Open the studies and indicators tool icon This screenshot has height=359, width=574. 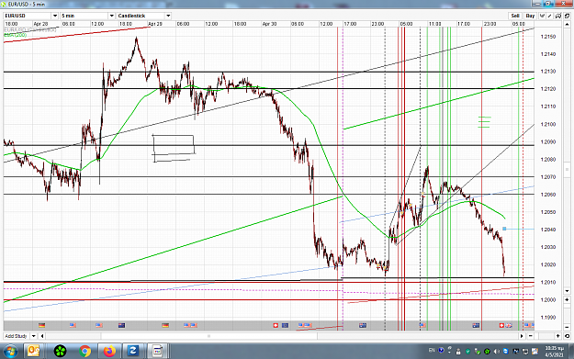(x=542, y=16)
